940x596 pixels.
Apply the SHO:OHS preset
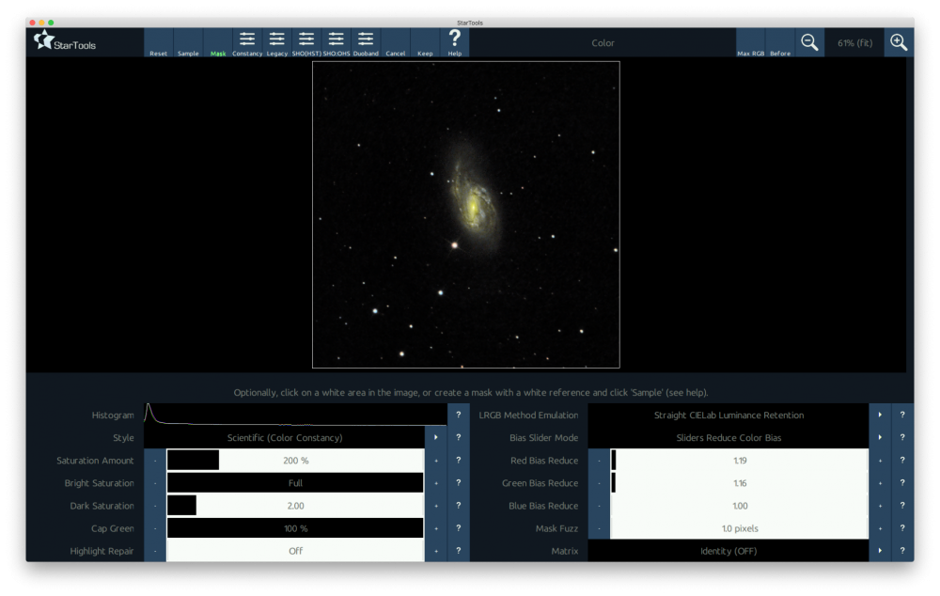(x=337, y=42)
